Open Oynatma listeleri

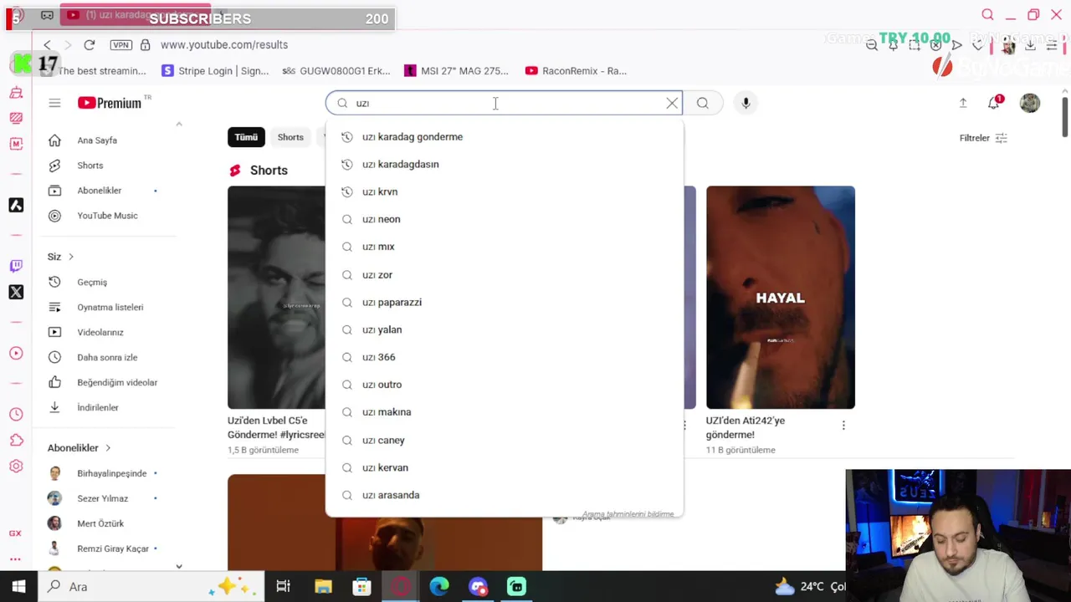109,308
